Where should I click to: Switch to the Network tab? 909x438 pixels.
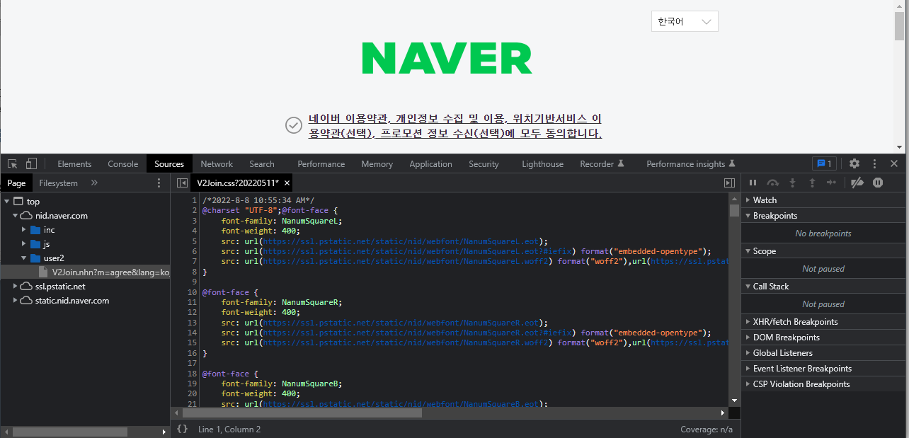(217, 163)
